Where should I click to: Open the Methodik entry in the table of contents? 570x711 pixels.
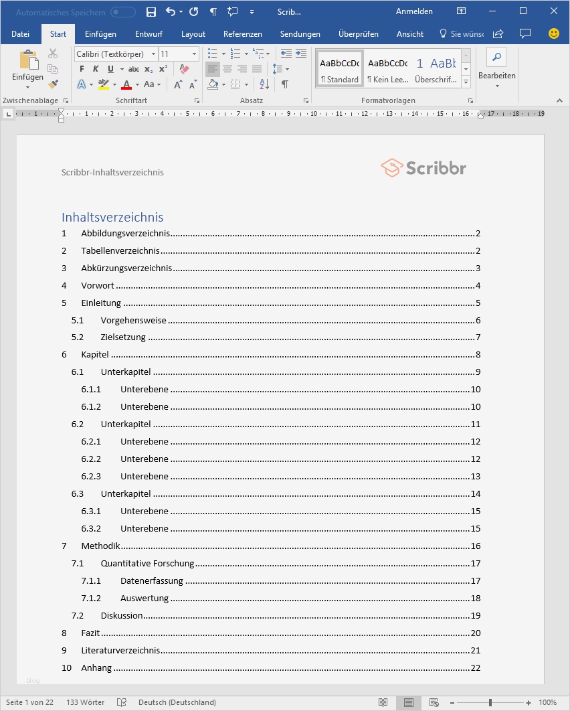click(x=271, y=546)
